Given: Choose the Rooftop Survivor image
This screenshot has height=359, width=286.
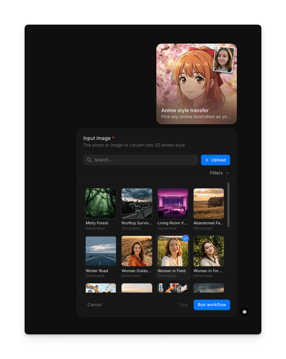Looking at the screenshot, I should (137, 204).
